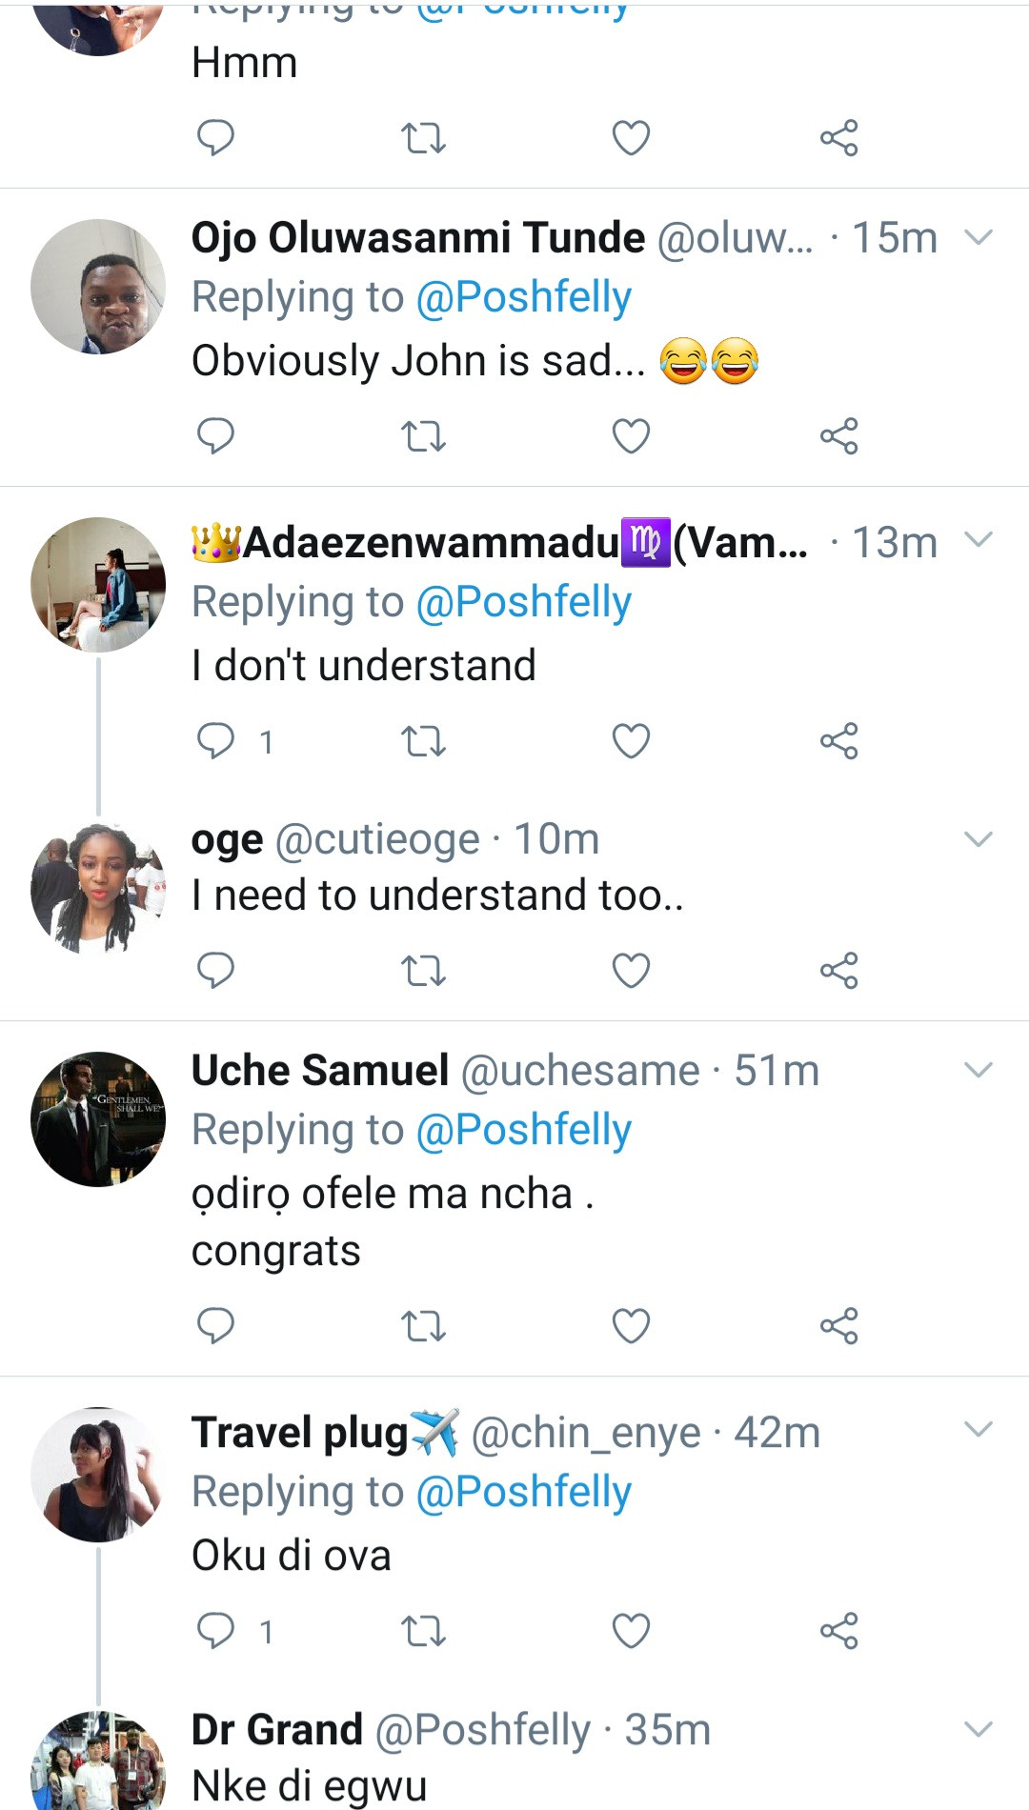The width and height of the screenshot is (1029, 1810).
Task: Open tweet options for Travel plug's tweet
Action: click(x=979, y=1429)
